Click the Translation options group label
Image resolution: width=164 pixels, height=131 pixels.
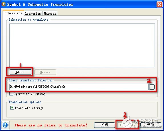(x=25, y=102)
